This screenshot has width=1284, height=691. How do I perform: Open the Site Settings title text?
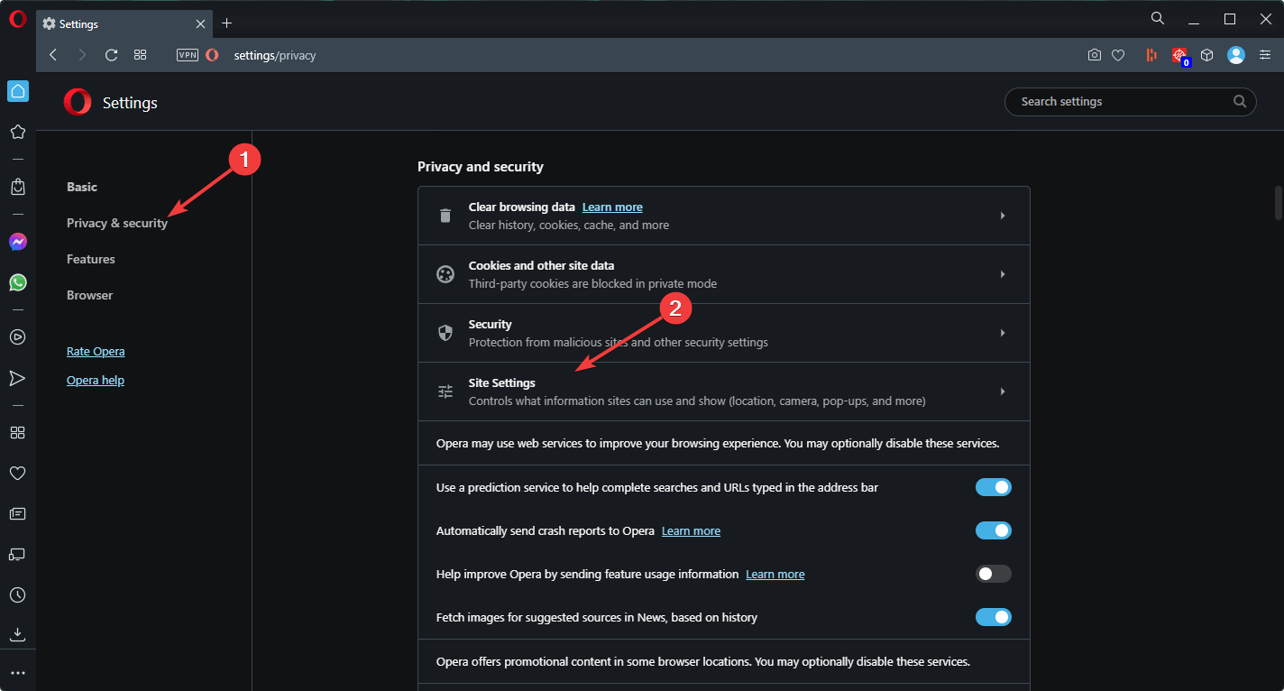coord(502,382)
